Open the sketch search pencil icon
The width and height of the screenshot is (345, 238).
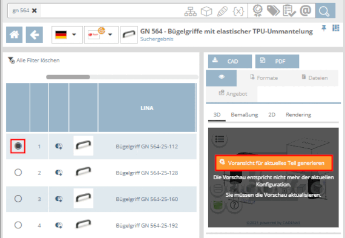[222, 11]
